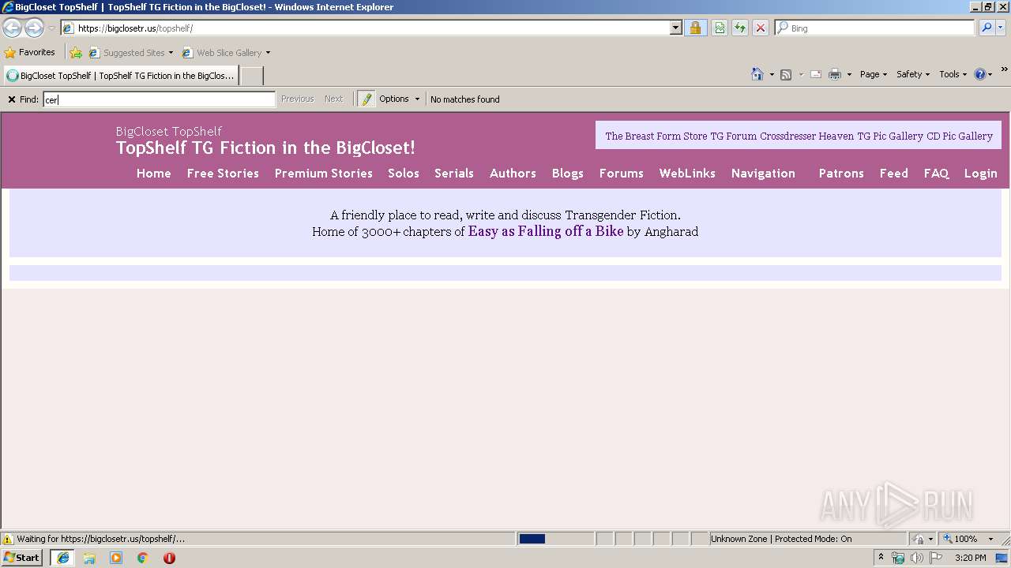Click the Print icon
The image size is (1011, 568).
point(835,74)
